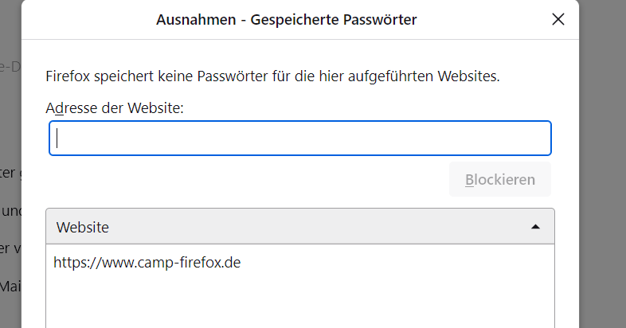
Task: Click empty title bar area left of title
Action: click(x=88, y=20)
